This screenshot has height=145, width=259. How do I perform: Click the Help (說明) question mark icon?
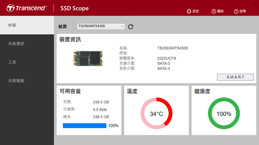coord(236,11)
